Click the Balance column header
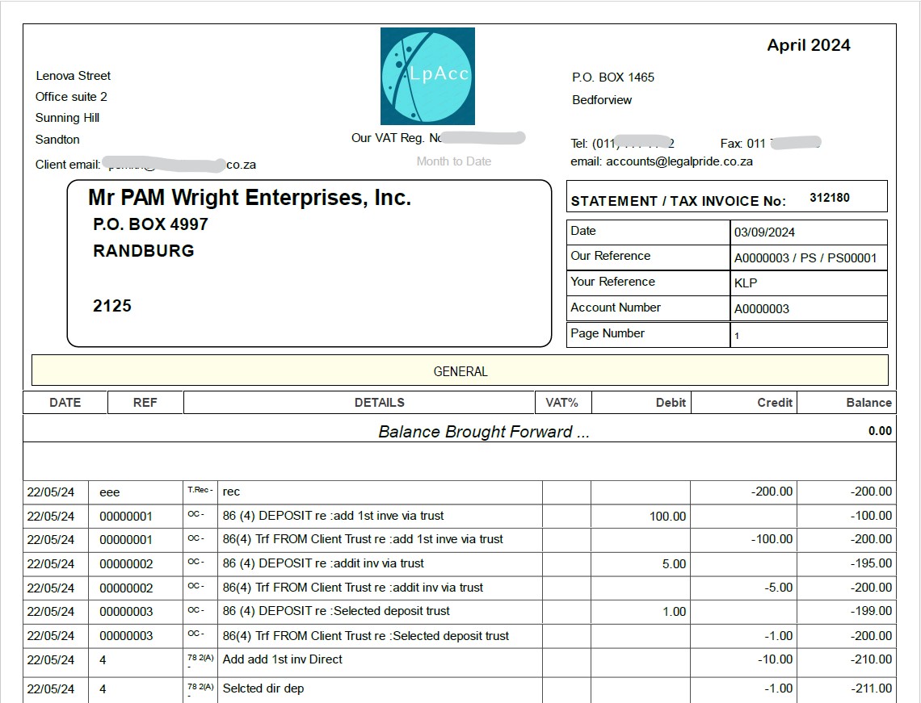Screen dimensions: 921x703 point(868,403)
